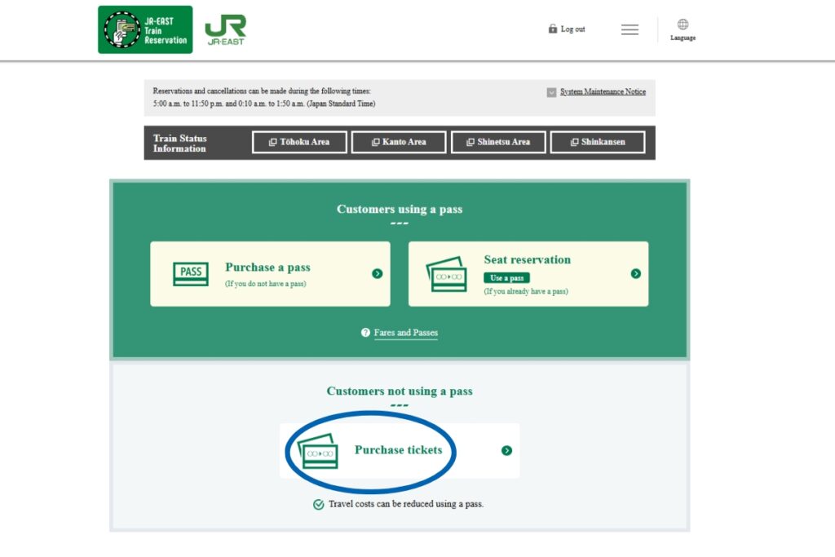The width and height of the screenshot is (835, 557).
Task: Select the Kanto Area status button
Action: (x=398, y=142)
